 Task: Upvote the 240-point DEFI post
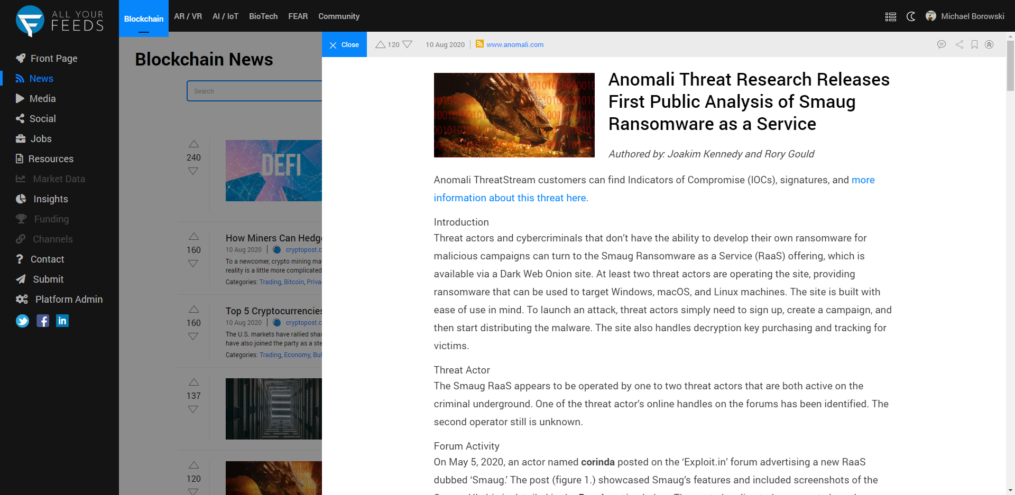[193, 144]
